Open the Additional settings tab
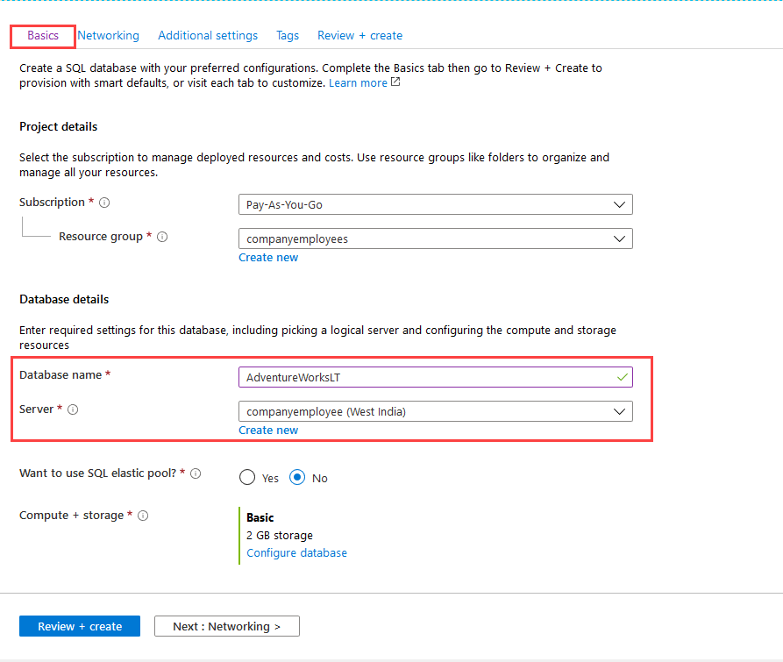 click(x=208, y=36)
